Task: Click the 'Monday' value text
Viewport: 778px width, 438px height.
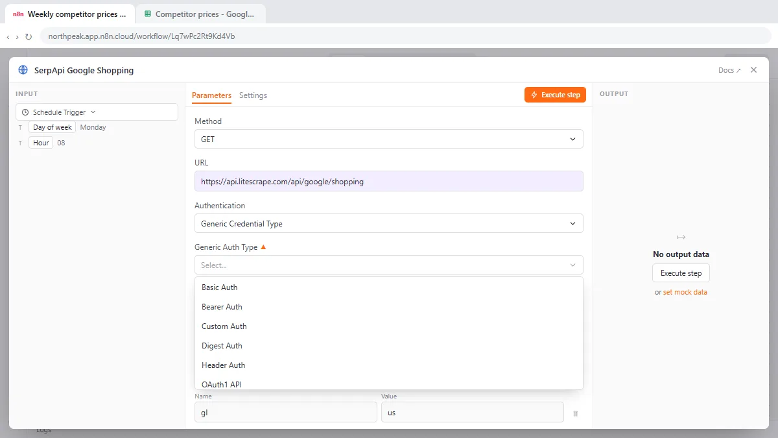Action: click(x=93, y=127)
